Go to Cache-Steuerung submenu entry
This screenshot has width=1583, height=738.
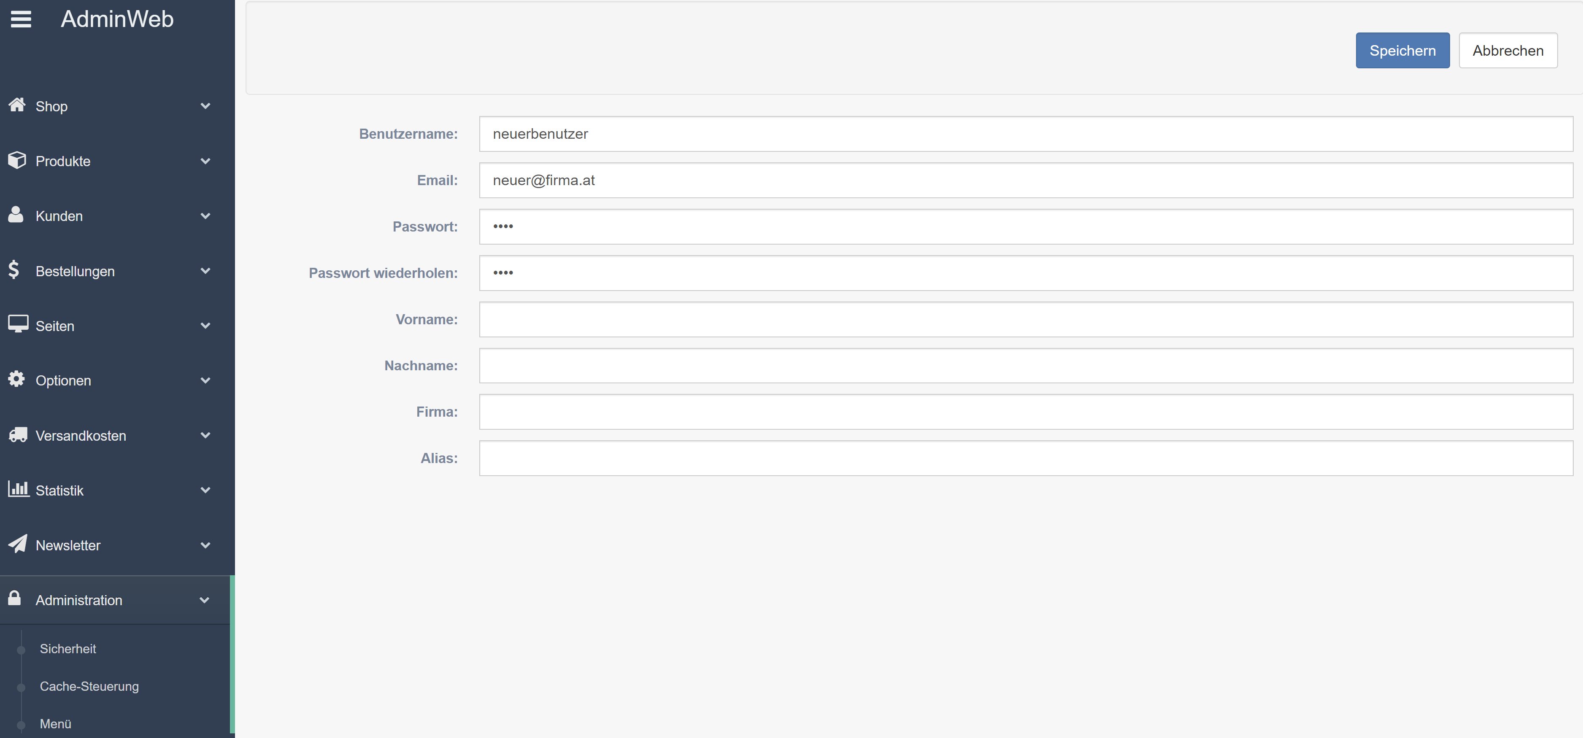click(x=89, y=687)
